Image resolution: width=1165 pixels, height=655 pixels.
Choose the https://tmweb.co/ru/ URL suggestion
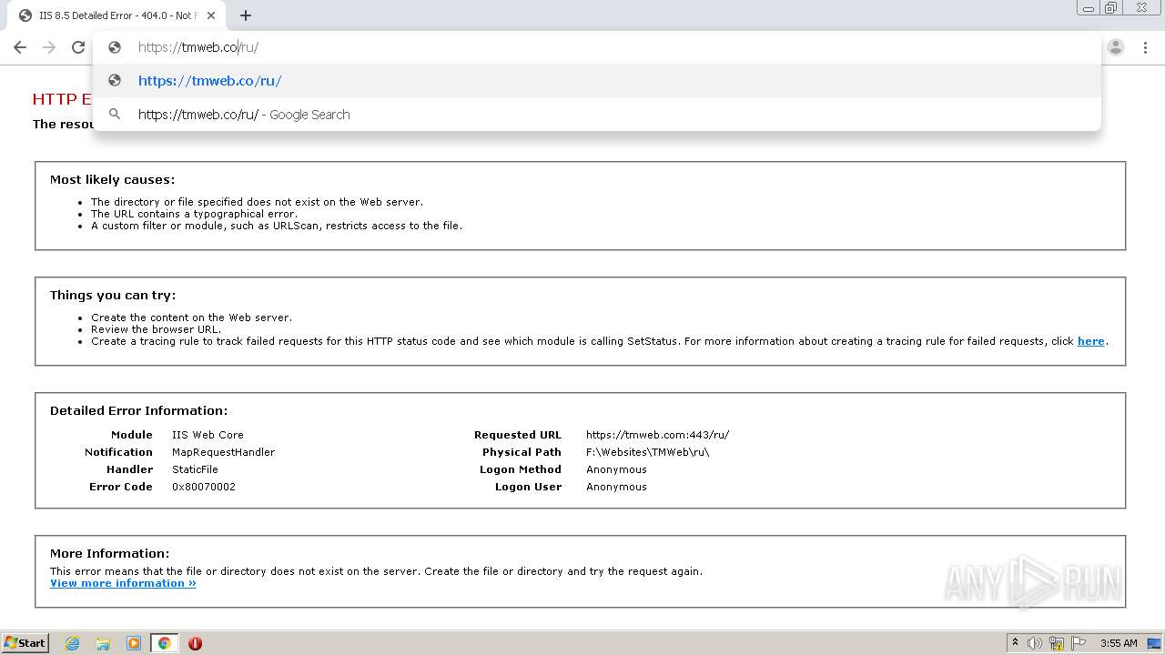tap(596, 80)
